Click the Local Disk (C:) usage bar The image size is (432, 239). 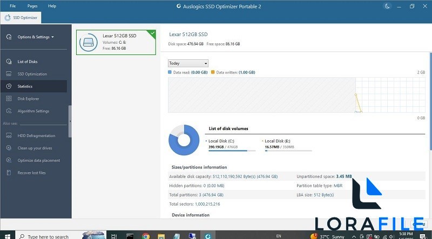tap(232, 151)
